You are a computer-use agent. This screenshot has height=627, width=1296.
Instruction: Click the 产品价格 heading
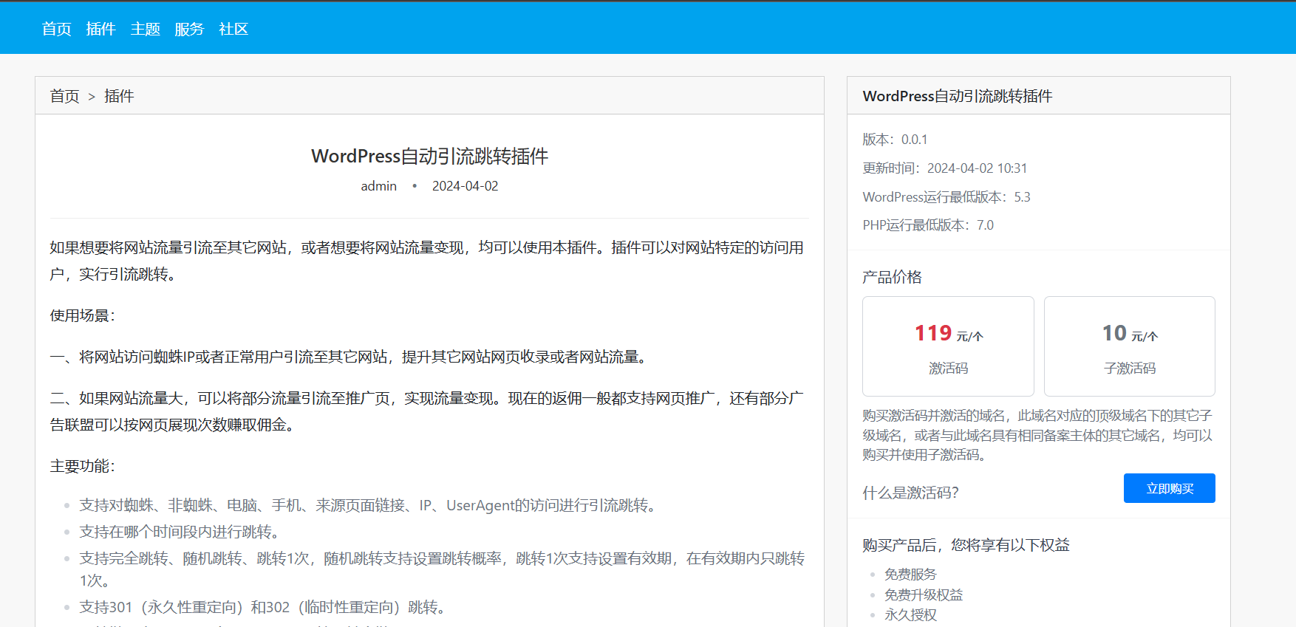[892, 277]
